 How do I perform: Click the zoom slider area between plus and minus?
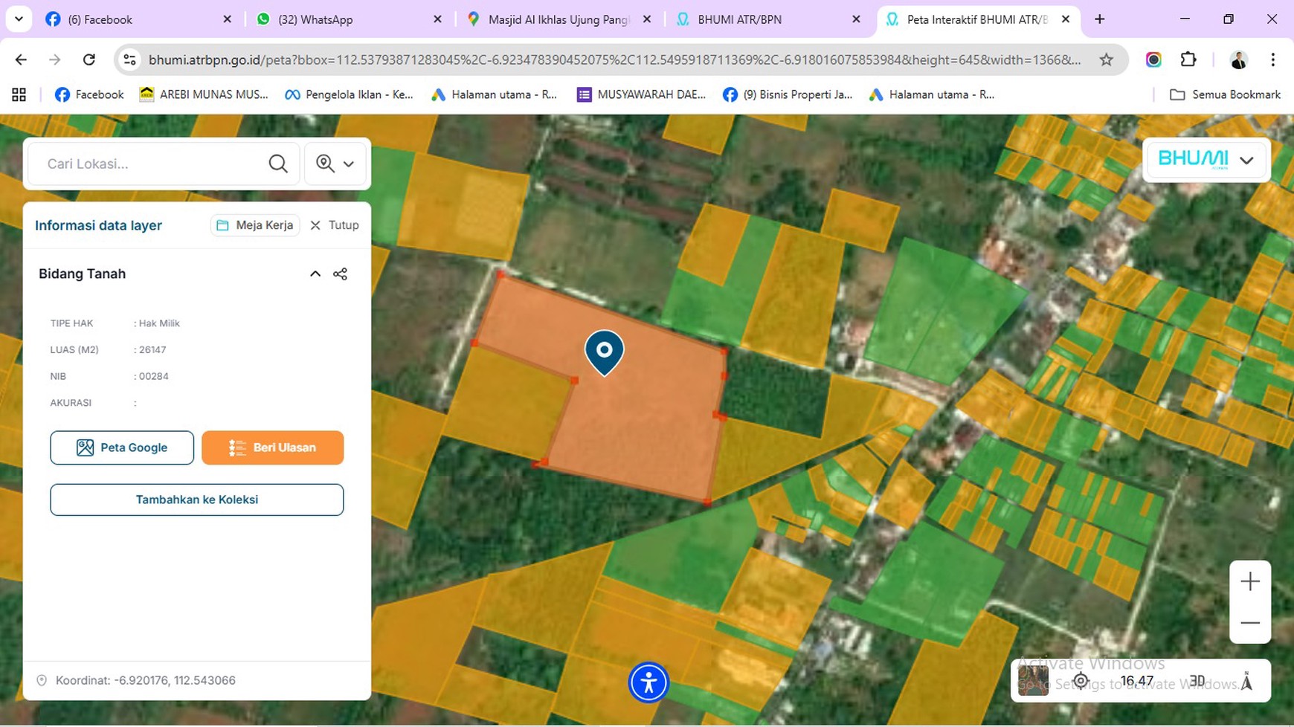pyautogui.click(x=1249, y=602)
